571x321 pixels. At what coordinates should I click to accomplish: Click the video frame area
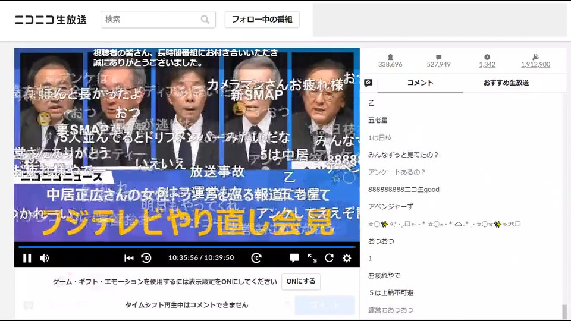pyautogui.click(x=187, y=144)
